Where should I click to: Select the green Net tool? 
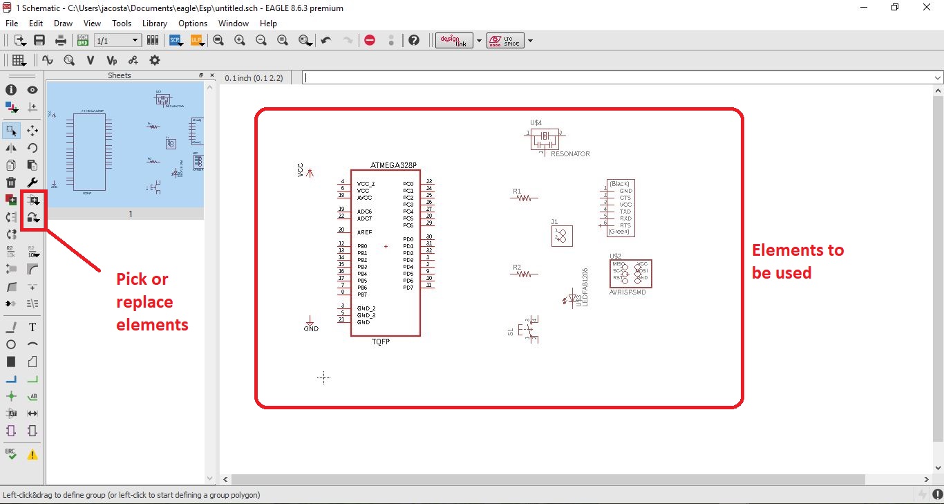(32, 380)
